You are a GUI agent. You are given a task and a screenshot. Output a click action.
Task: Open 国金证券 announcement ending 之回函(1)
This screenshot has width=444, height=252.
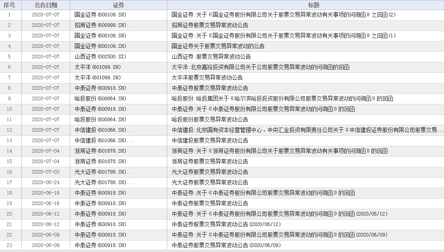point(284,36)
